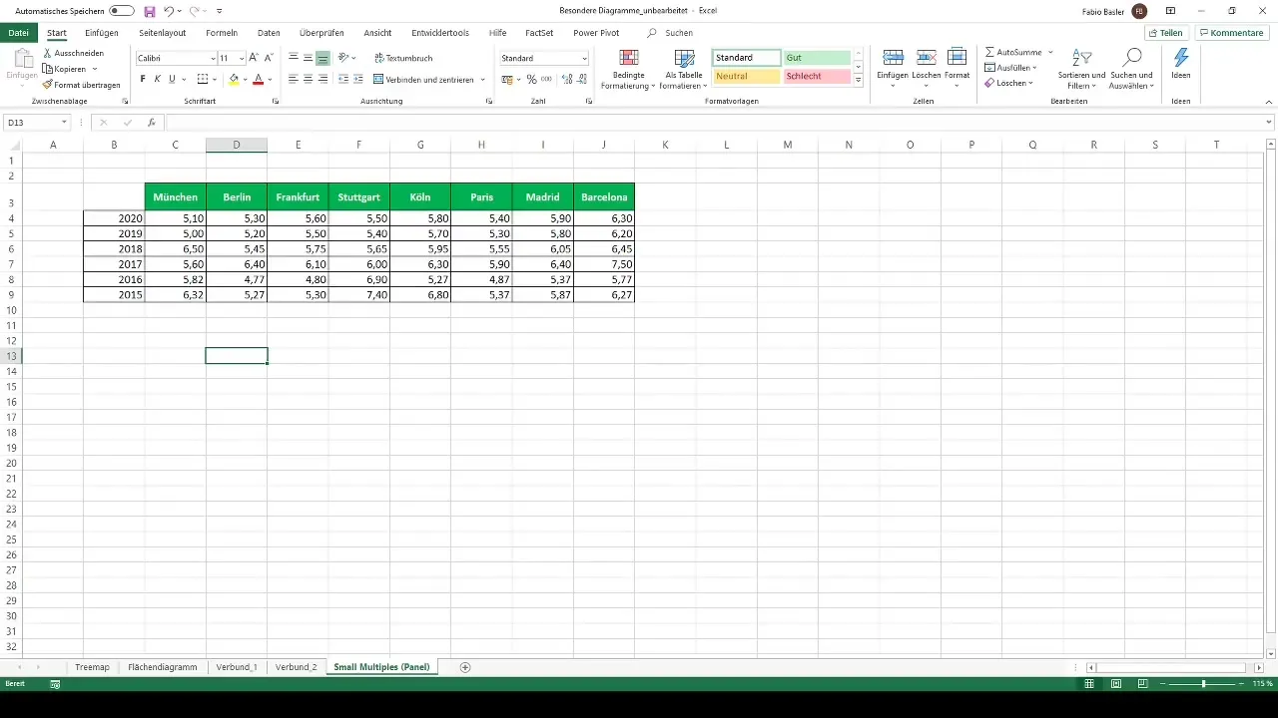The height and width of the screenshot is (718, 1278).
Task: Click the Ideen lightning bolt icon
Action: coord(1181,58)
